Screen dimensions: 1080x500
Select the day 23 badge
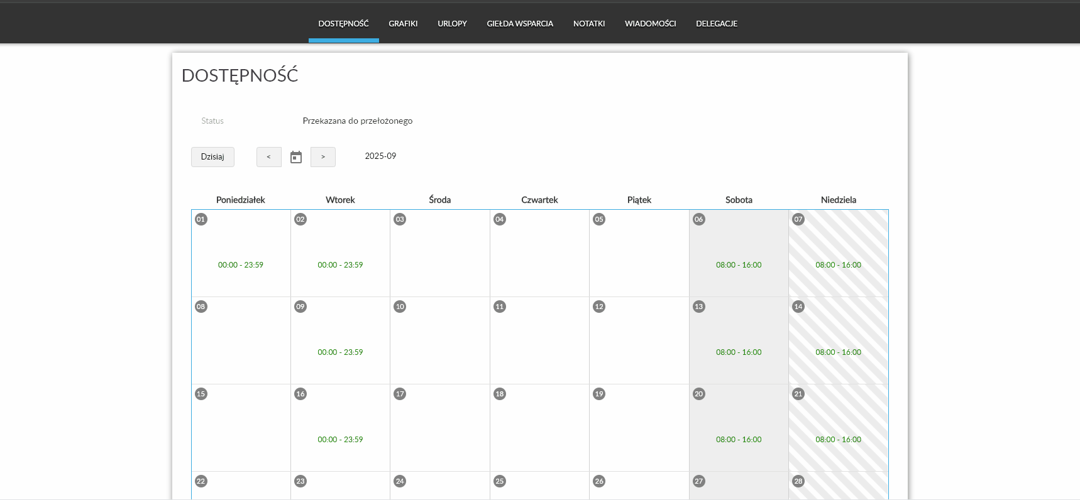(300, 481)
